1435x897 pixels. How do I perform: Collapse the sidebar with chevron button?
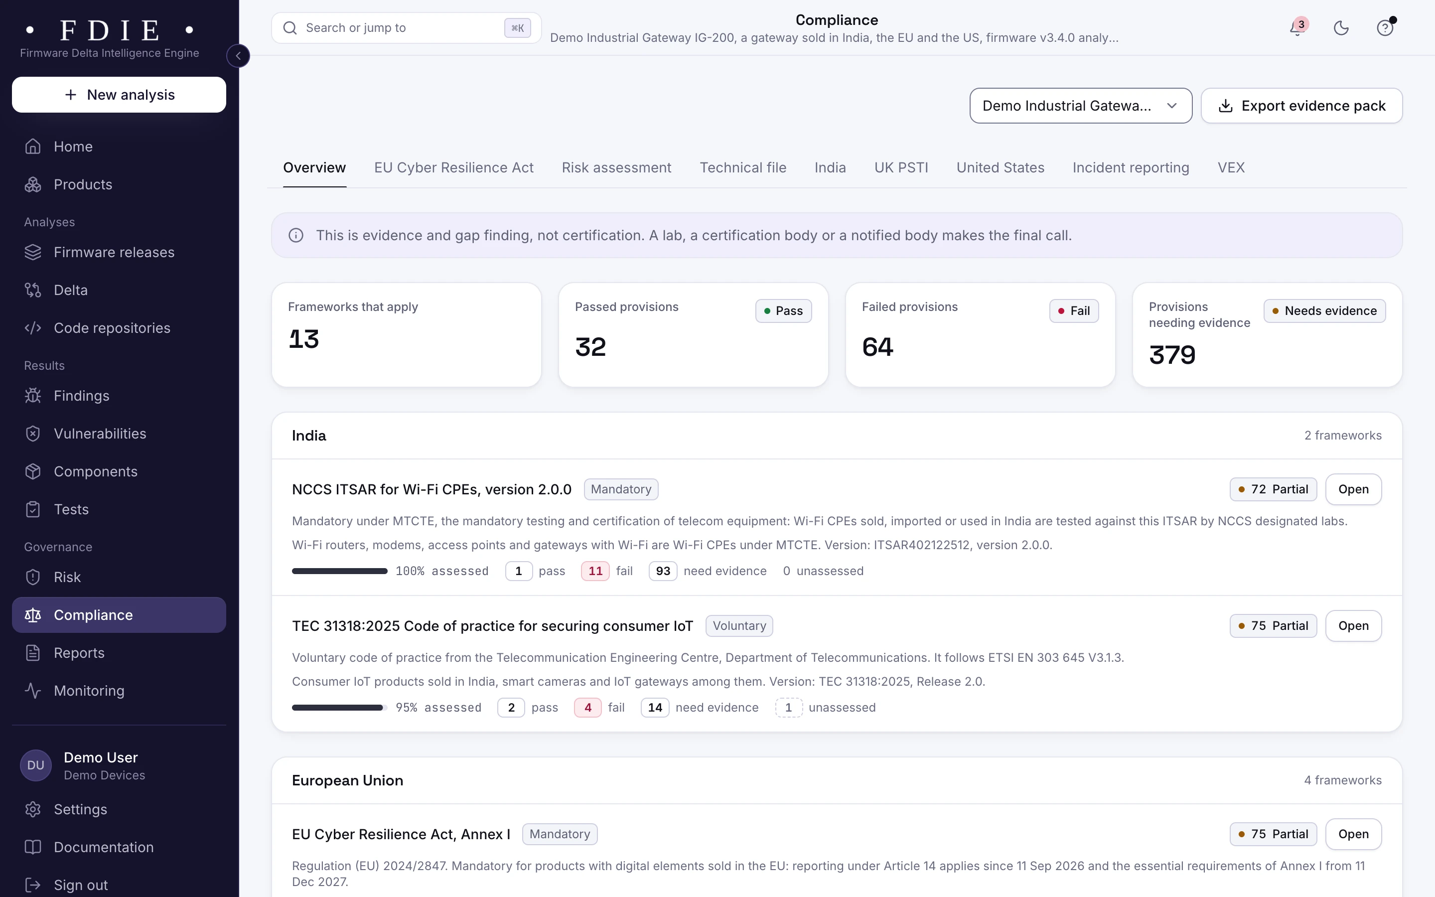pyautogui.click(x=238, y=56)
